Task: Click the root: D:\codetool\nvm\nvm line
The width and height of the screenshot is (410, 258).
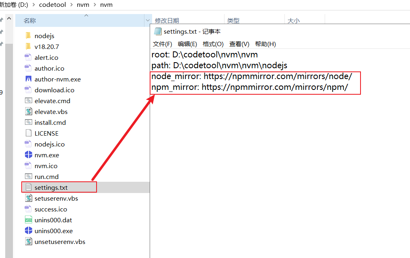Action: [204, 55]
